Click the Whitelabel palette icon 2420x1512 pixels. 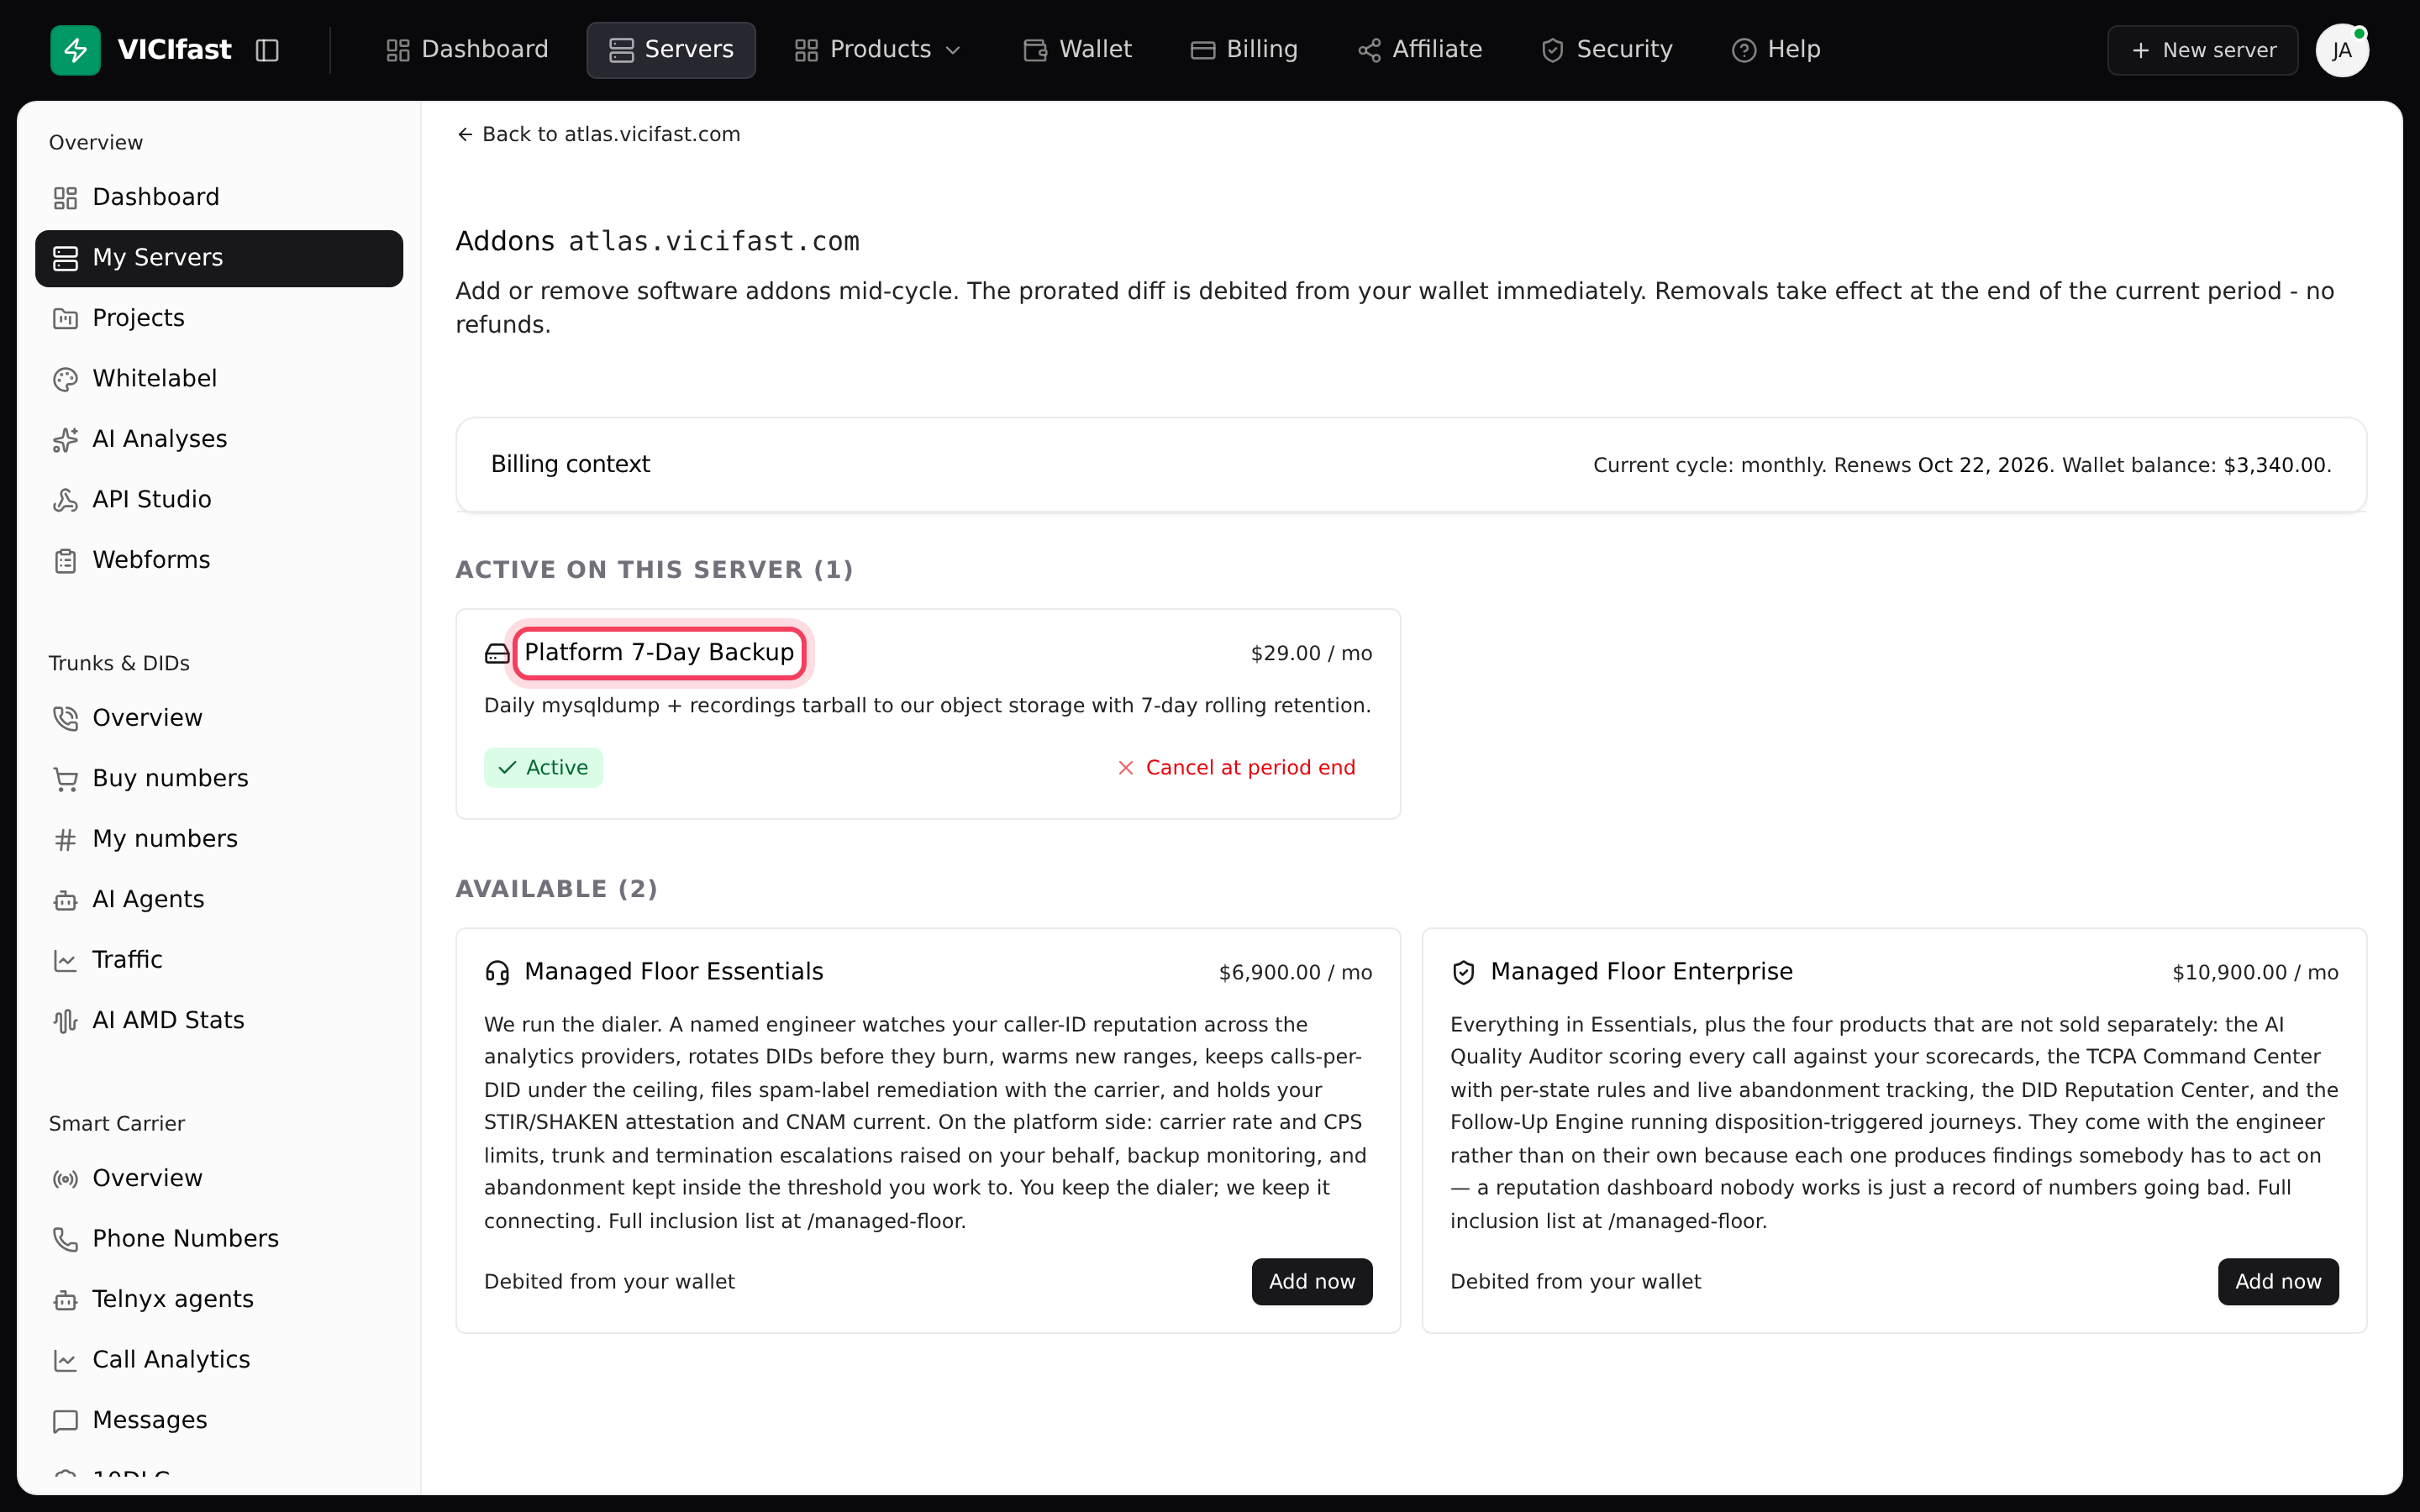(x=65, y=379)
